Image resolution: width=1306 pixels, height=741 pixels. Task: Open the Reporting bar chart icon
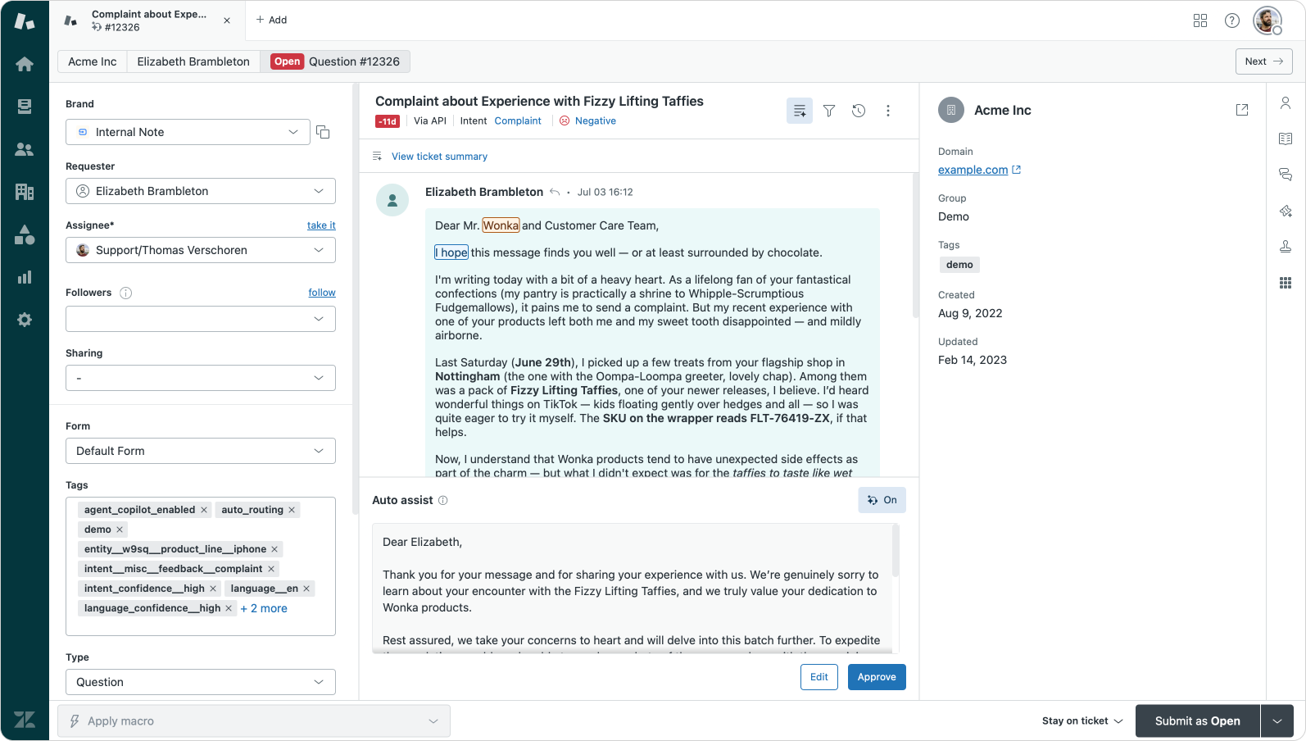[25, 277]
